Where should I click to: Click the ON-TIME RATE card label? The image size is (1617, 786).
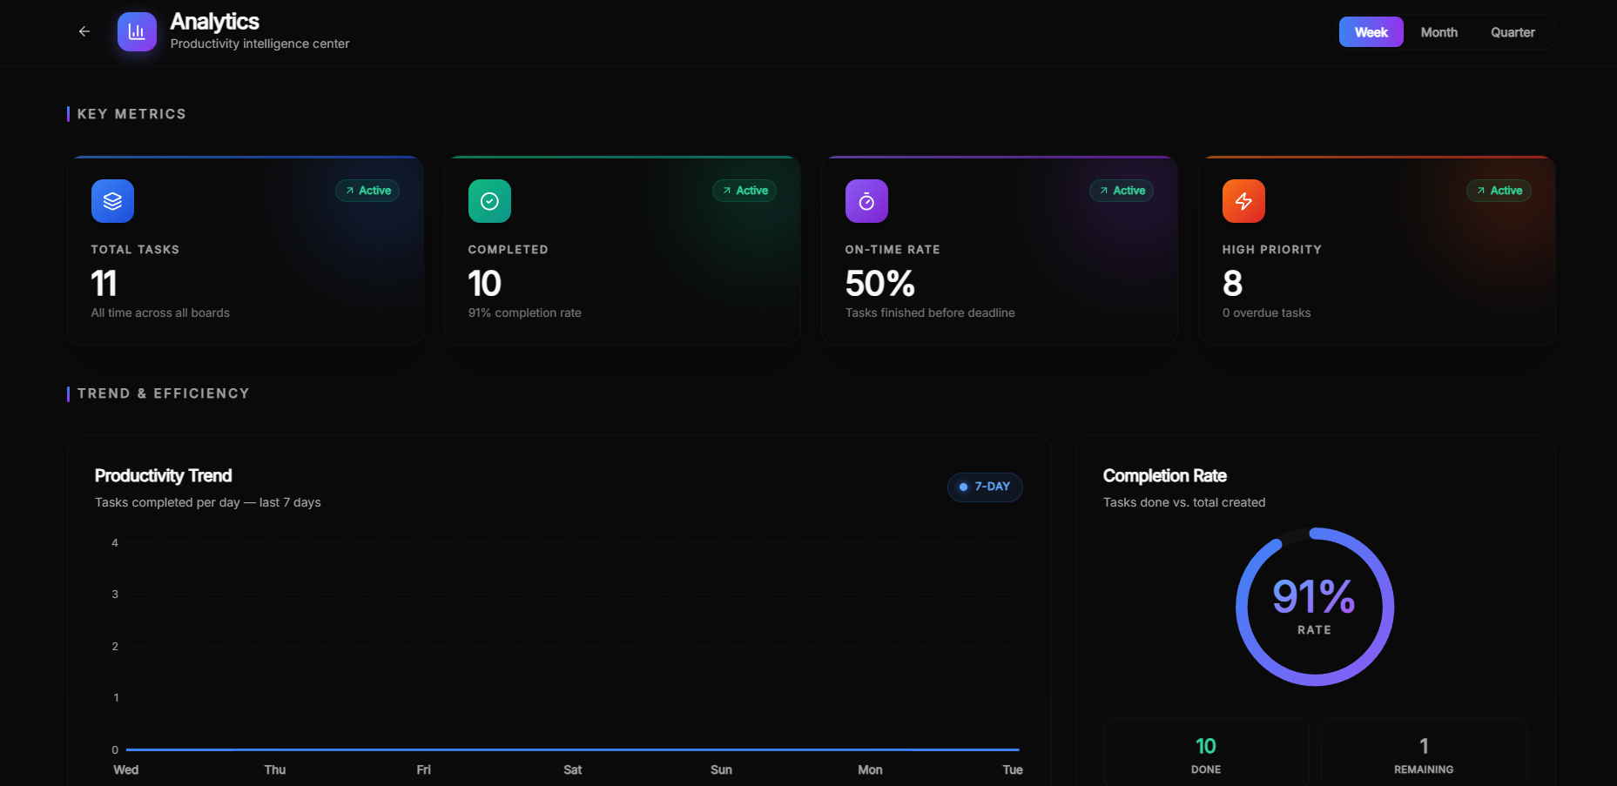pyautogui.click(x=893, y=250)
